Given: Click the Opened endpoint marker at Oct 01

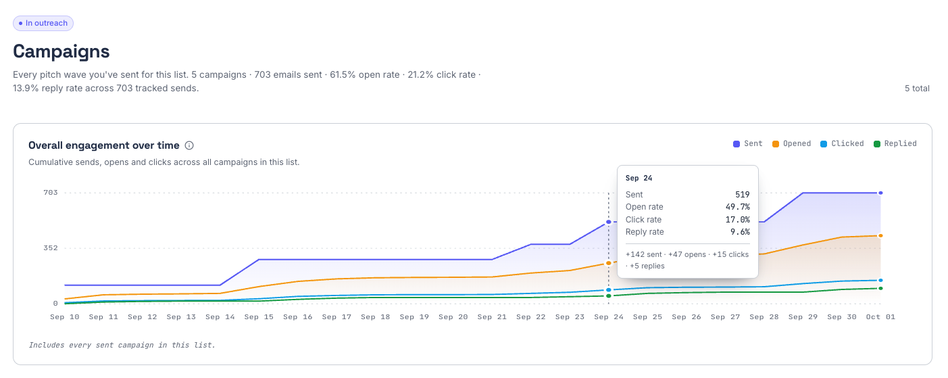Looking at the screenshot, I should click(881, 236).
